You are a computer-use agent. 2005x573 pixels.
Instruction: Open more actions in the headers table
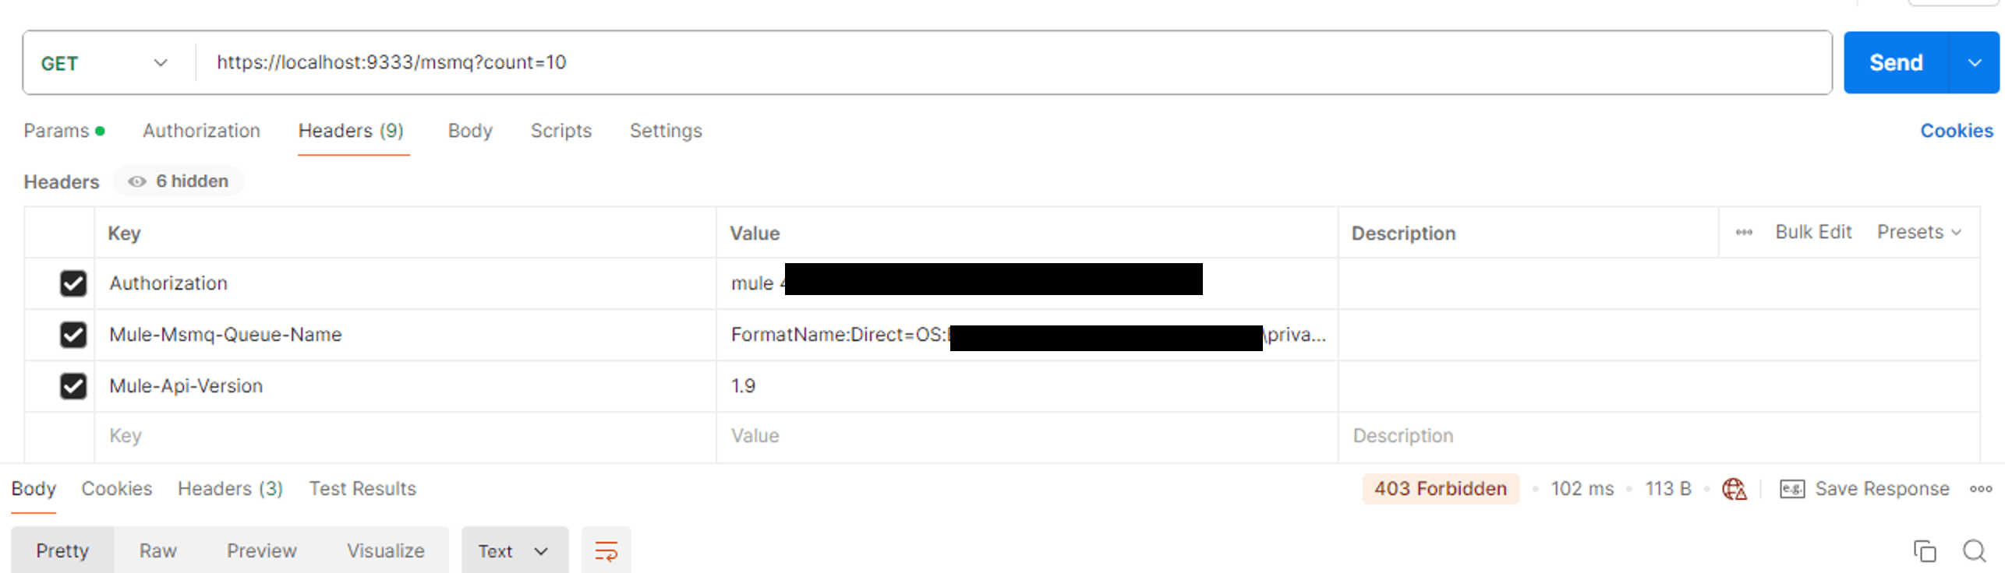(1743, 232)
